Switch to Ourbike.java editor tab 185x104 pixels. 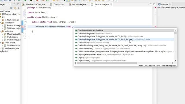tap(57, 5)
